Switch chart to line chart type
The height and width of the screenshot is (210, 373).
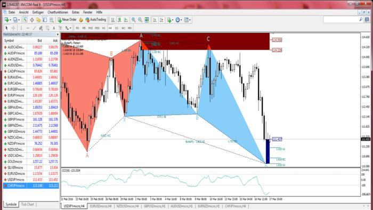click(x=126, y=20)
